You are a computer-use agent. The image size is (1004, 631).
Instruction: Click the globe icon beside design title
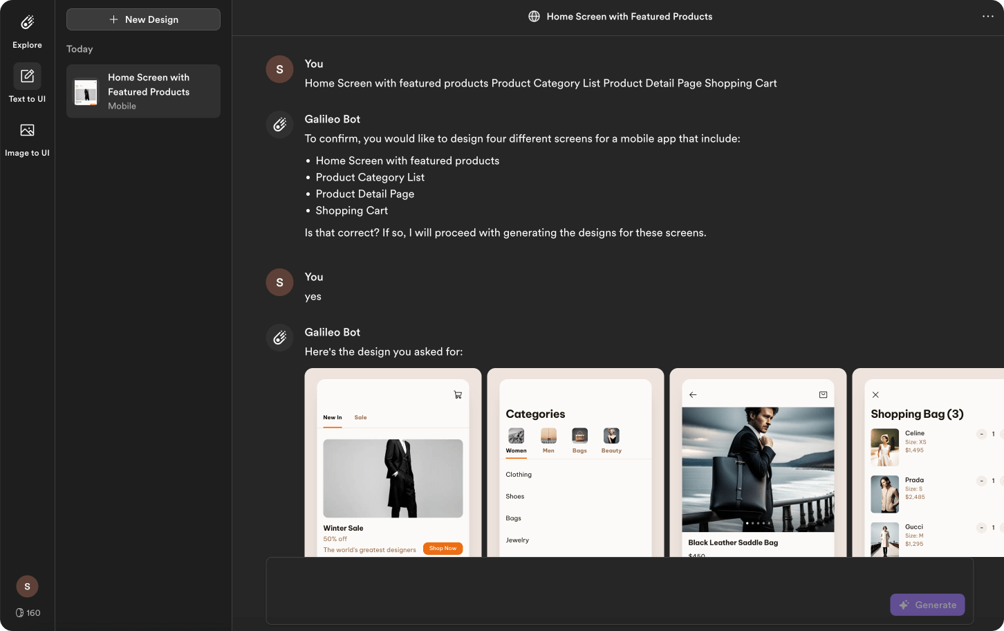[x=534, y=17]
